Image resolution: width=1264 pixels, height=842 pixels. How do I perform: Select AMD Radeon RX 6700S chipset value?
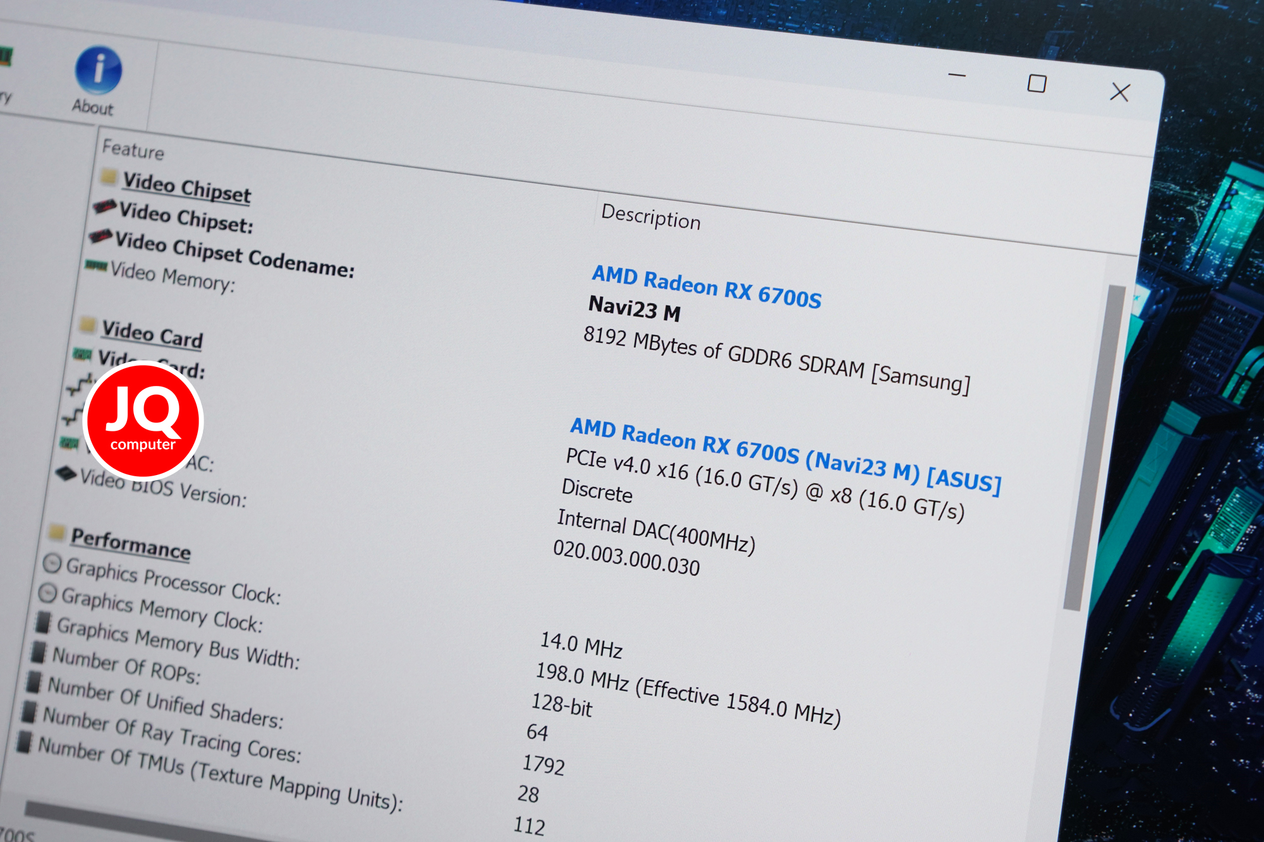pyautogui.click(x=707, y=286)
